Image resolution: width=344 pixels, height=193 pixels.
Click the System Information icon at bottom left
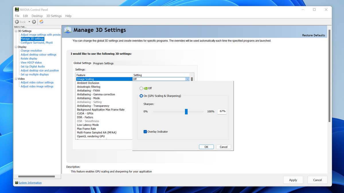coord(16,182)
